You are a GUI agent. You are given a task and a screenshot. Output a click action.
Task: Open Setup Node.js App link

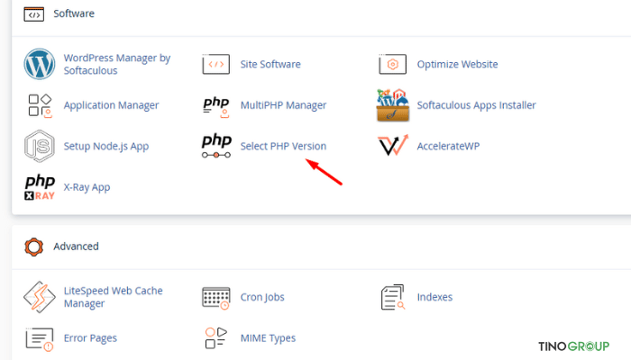106,146
